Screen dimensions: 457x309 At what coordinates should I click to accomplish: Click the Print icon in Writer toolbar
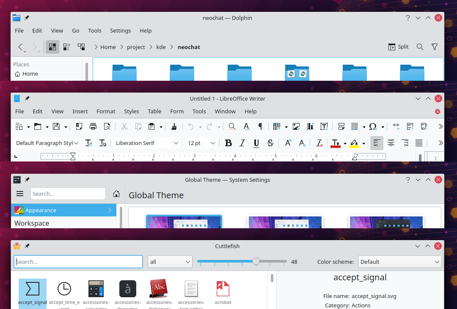[93, 126]
